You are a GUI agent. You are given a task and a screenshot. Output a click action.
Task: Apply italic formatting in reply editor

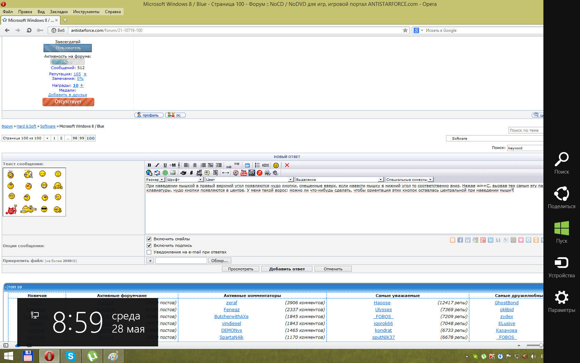tap(157, 165)
